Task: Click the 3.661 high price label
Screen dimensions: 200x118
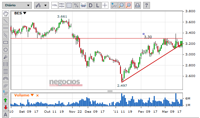Action: pyautogui.click(x=62, y=17)
